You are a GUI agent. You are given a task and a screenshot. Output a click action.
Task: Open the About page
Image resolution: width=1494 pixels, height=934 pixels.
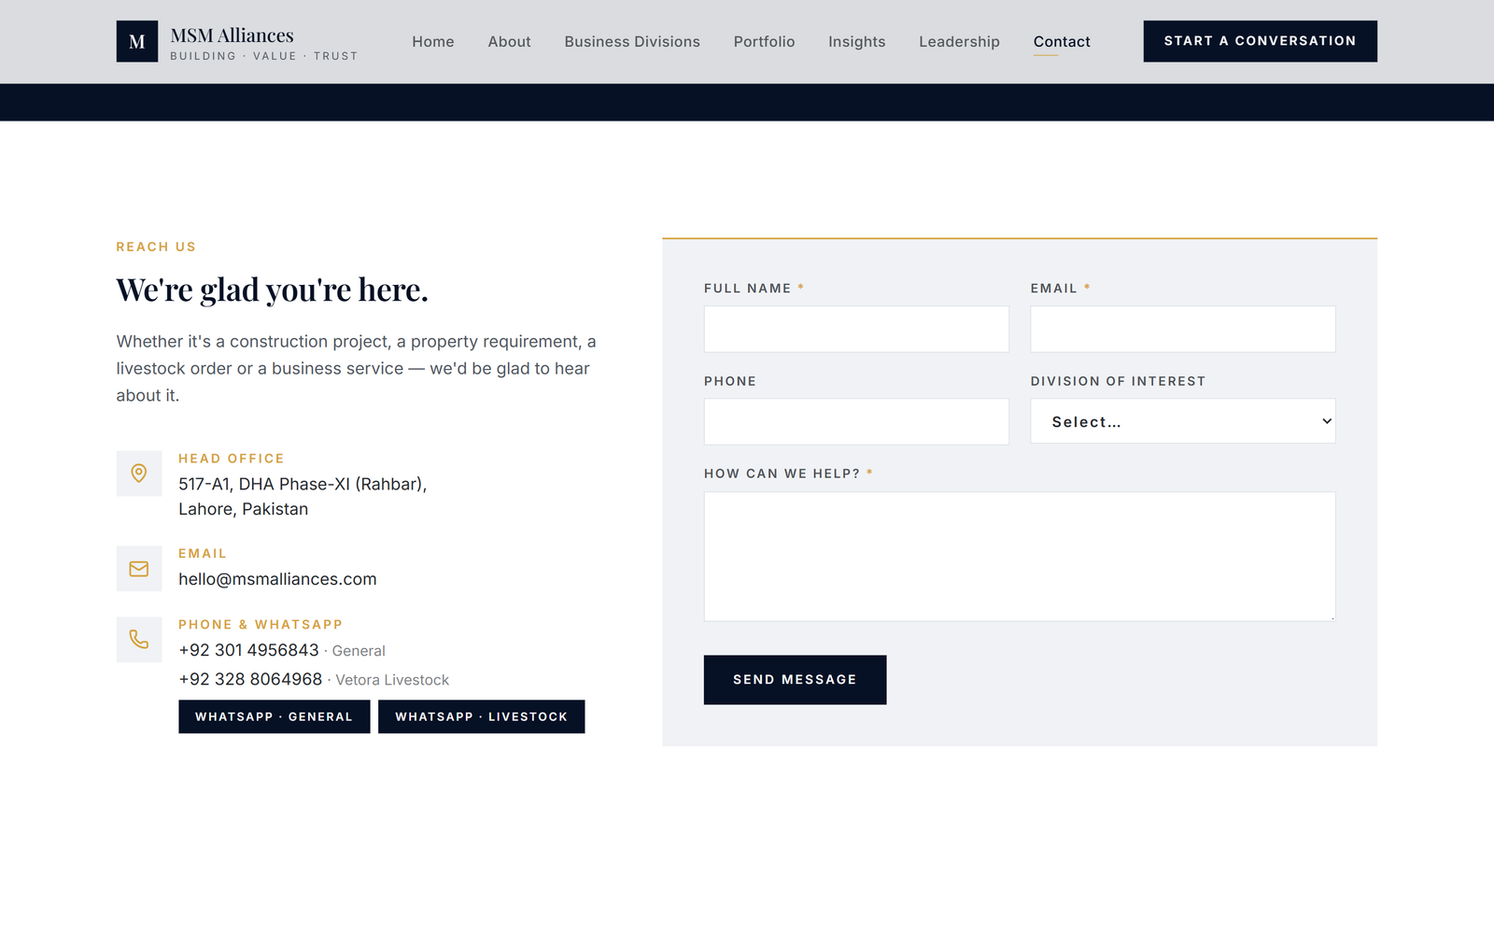tap(509, 42)
